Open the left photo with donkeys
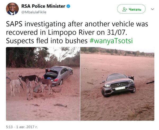 (x=43, y=84)
